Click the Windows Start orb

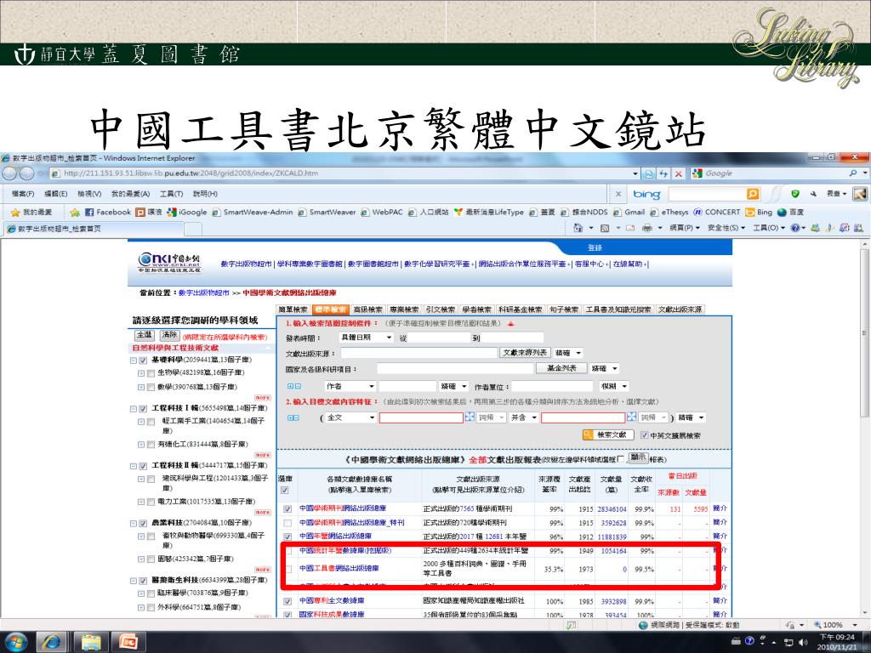click(x=15, y=642)
